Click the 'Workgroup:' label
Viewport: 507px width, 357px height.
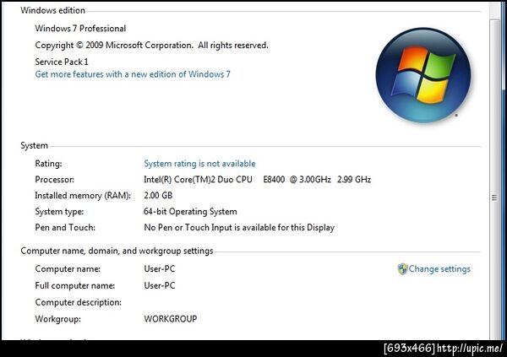(57, 319)
